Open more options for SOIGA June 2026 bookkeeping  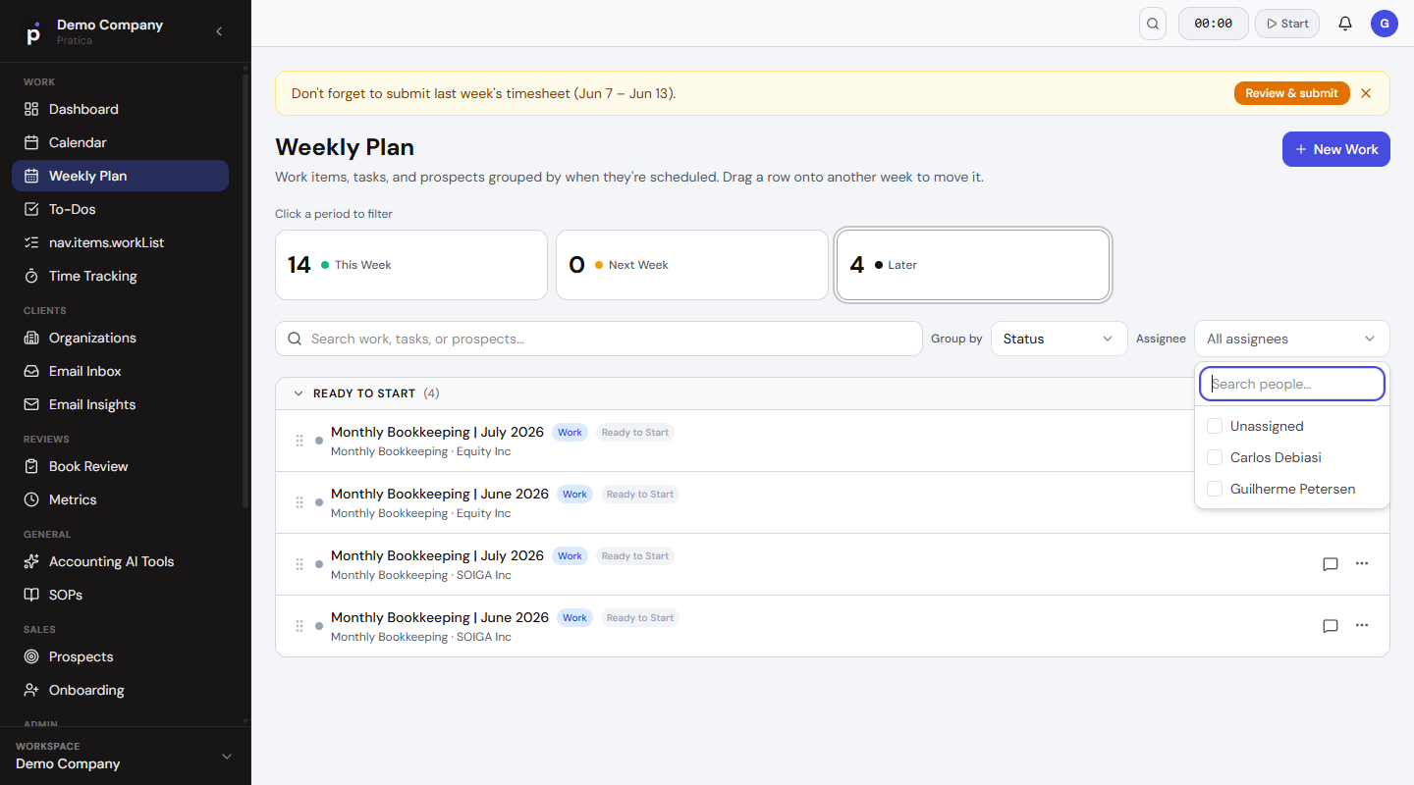point(1362,625)
